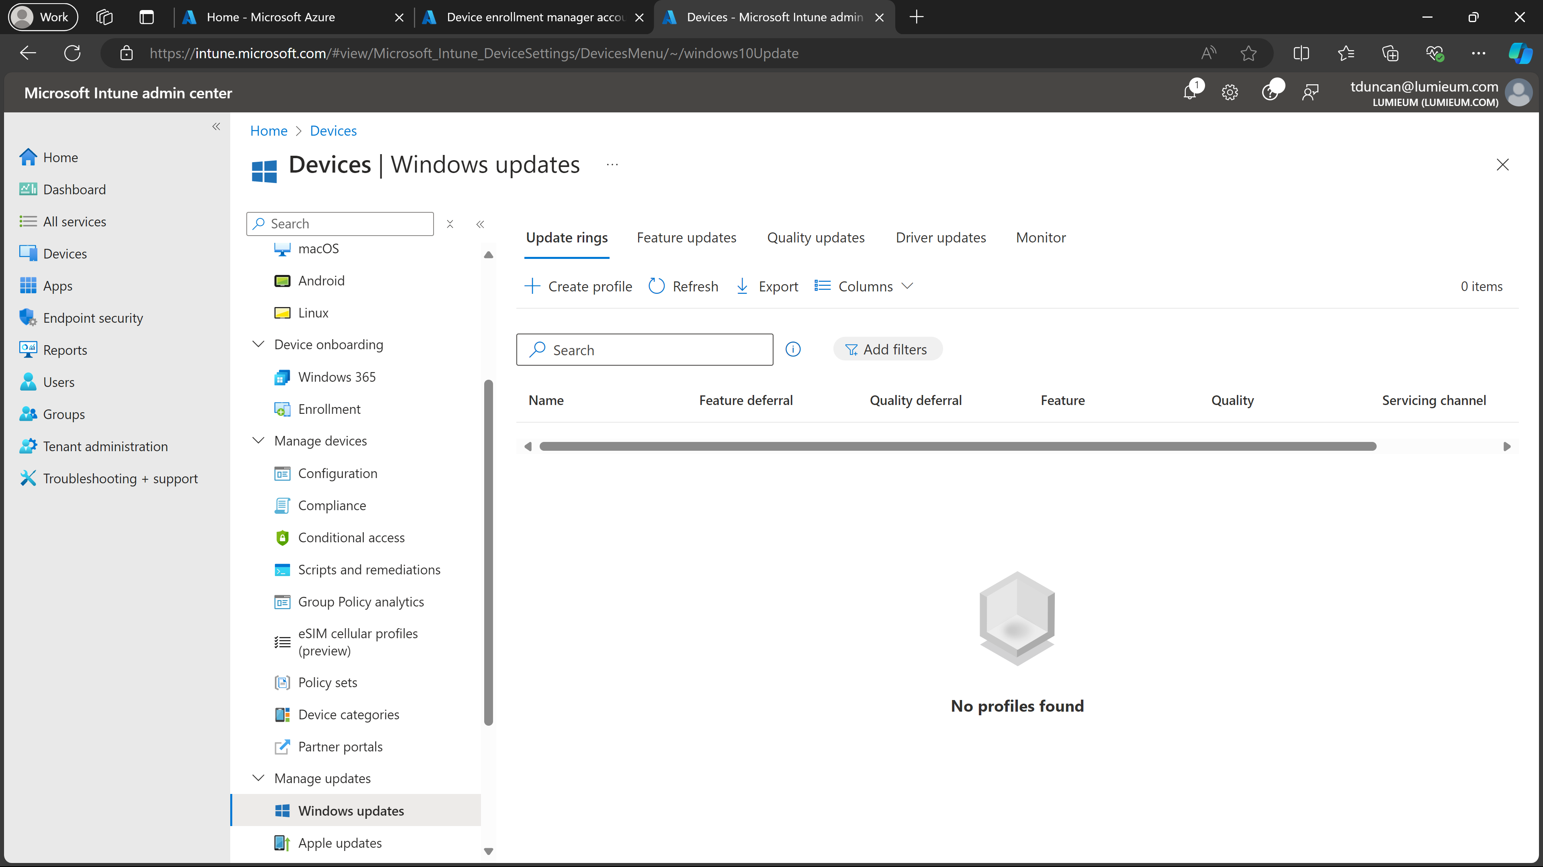Click user account avatar for tduncan
This screenshot has width=1543, height=867.
tap(1518, 93)
